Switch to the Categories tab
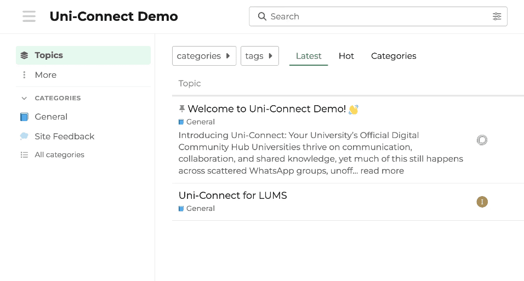This screenshot has width=524, height=281. 394,56
